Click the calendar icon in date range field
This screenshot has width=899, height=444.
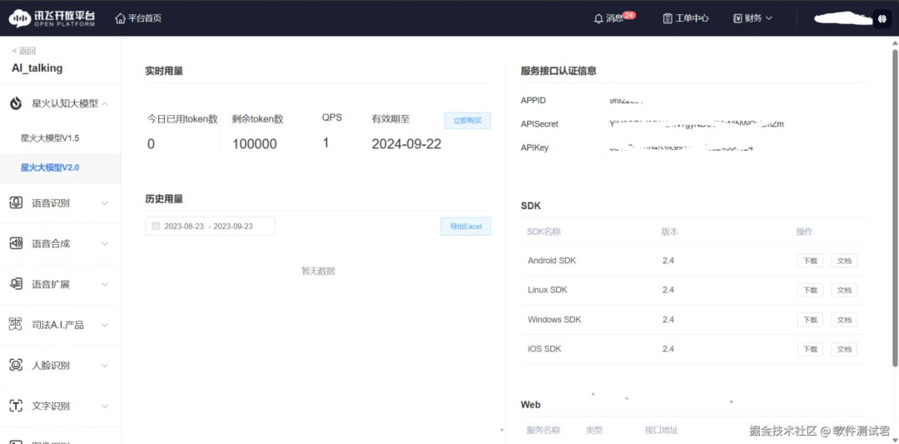[156, 226]
